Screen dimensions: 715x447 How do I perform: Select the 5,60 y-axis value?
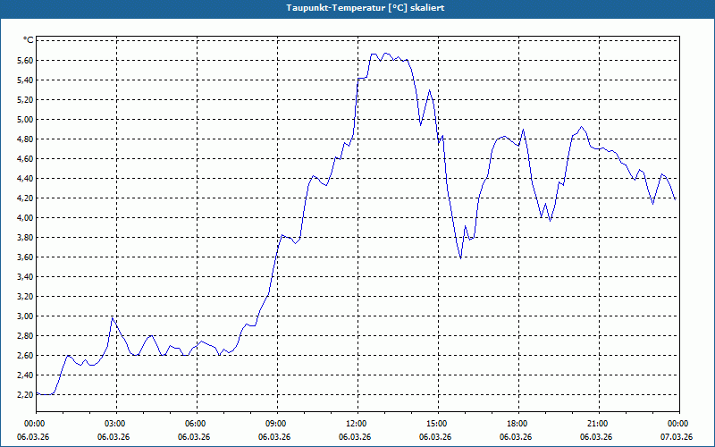coord(25,61)
